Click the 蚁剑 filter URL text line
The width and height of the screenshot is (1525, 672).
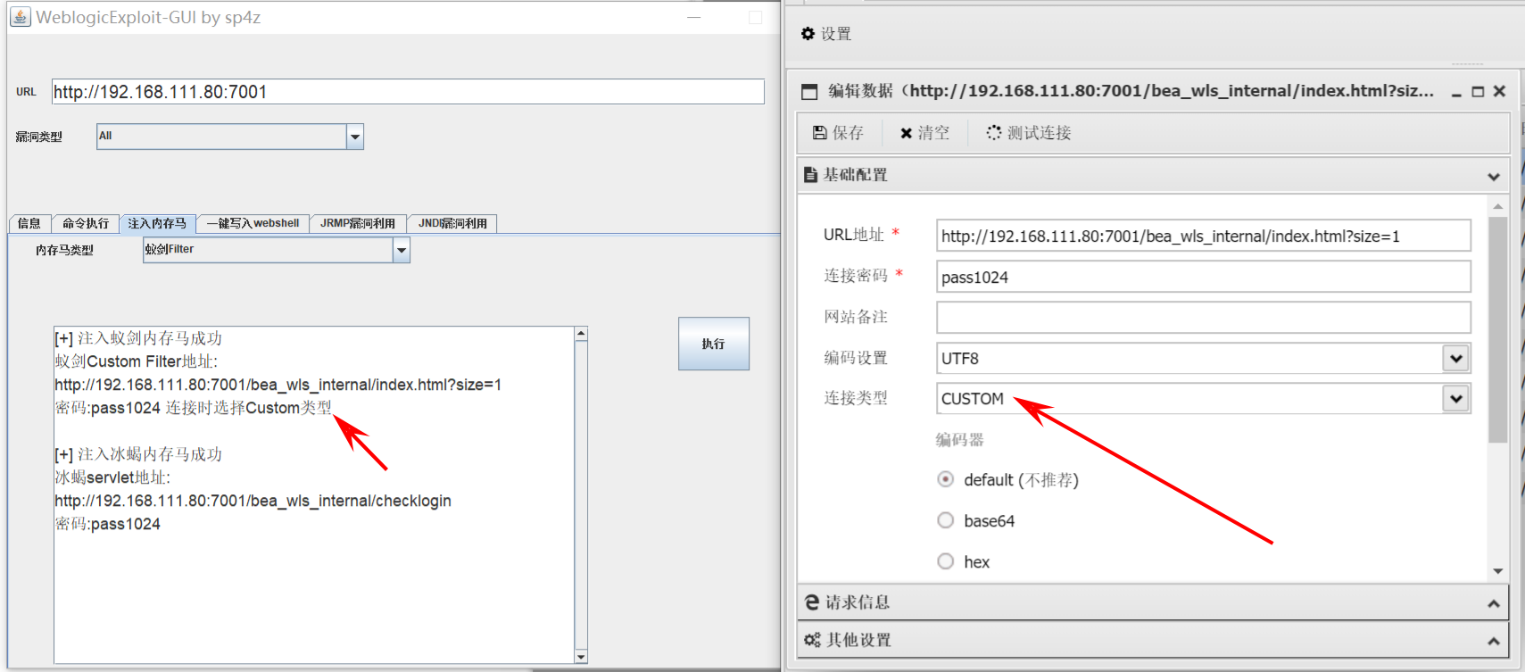(278, 385)
